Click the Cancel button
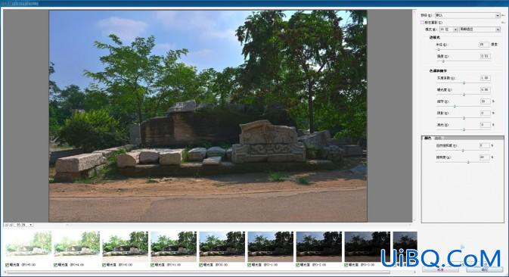Image resolution: width=509 pixels, height=277 pixels. coord(440,269)
